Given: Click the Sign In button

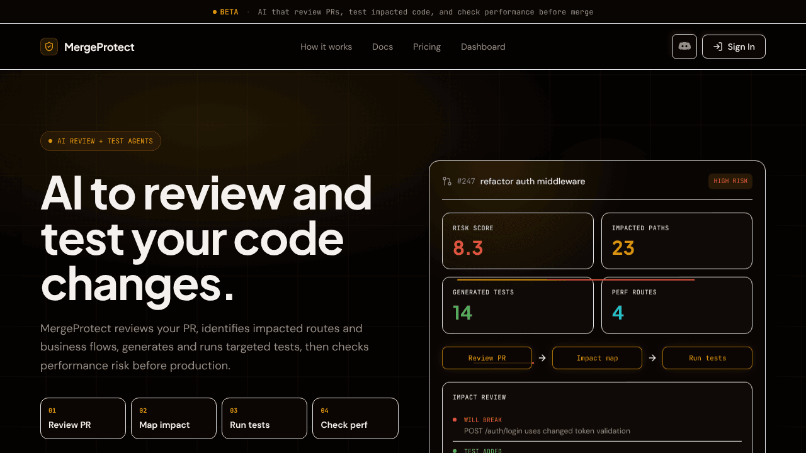Looking at the screenshot, I should pyautogui.click(x=734, y=47).
